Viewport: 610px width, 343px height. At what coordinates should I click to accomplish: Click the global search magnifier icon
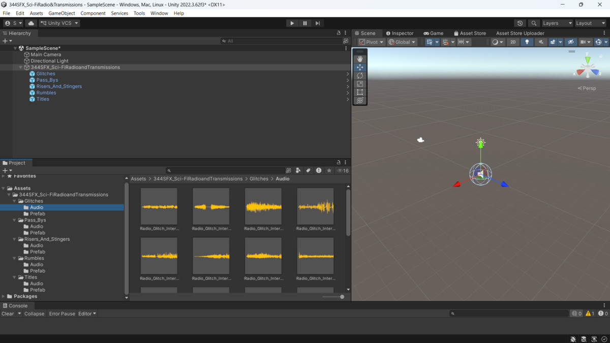(x=534, y=23)
